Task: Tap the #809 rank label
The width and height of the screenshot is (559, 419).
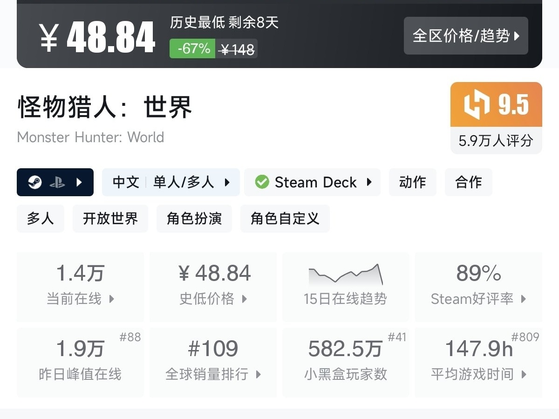Action: click(525, 337)
